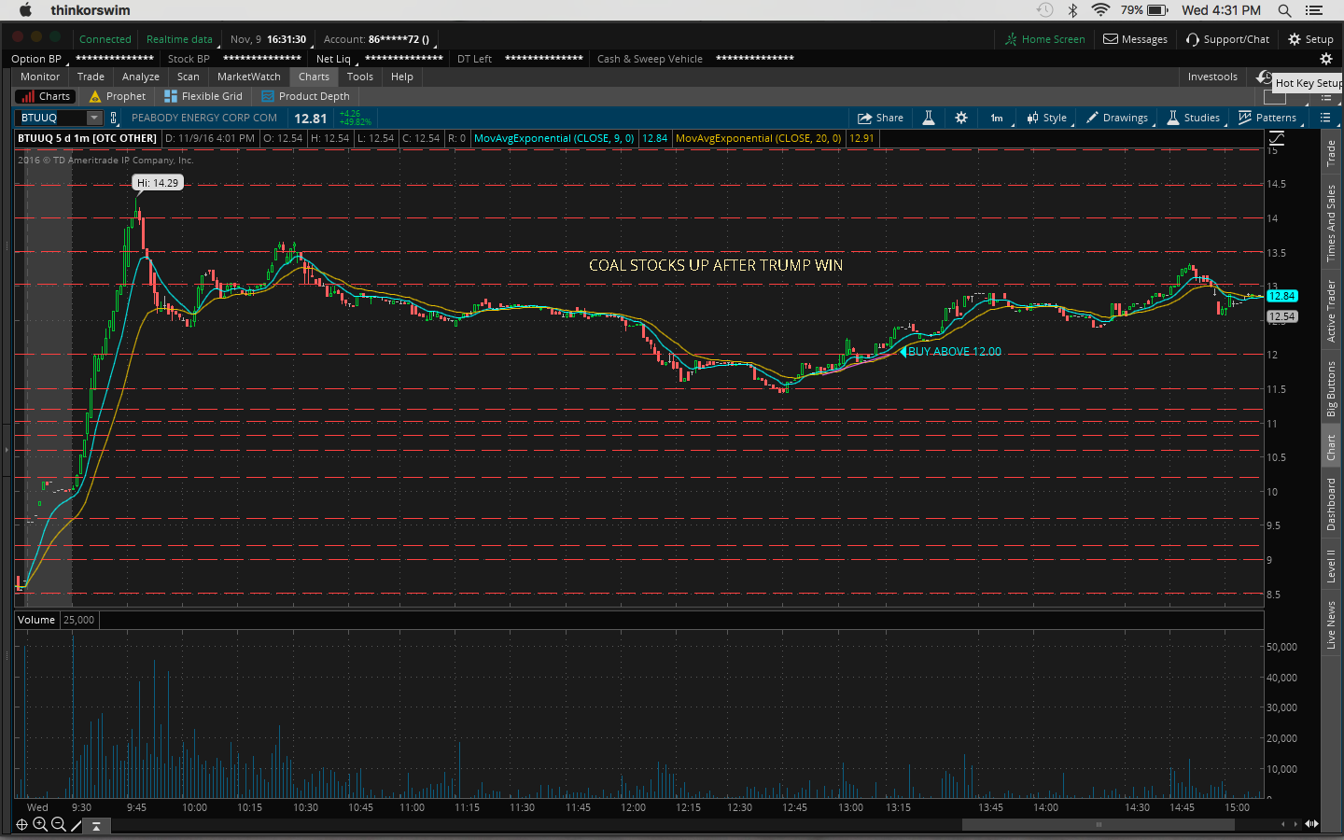Open the thinkScript flask icon
Viewport: 1344px width, 840px height.
pos(929,118)
